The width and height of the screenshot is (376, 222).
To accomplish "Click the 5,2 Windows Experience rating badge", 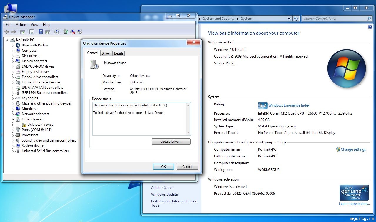I will [263, 105].
